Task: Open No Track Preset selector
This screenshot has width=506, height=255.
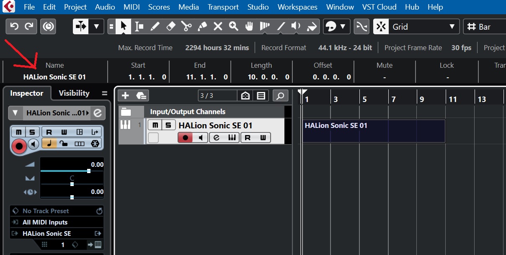Action: point(46,211)
